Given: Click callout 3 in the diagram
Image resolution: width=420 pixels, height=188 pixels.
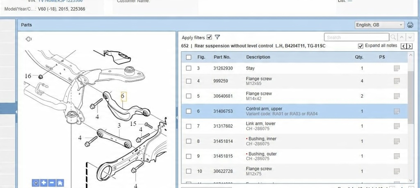Looking at the screenshot, I should coord(119,125).
